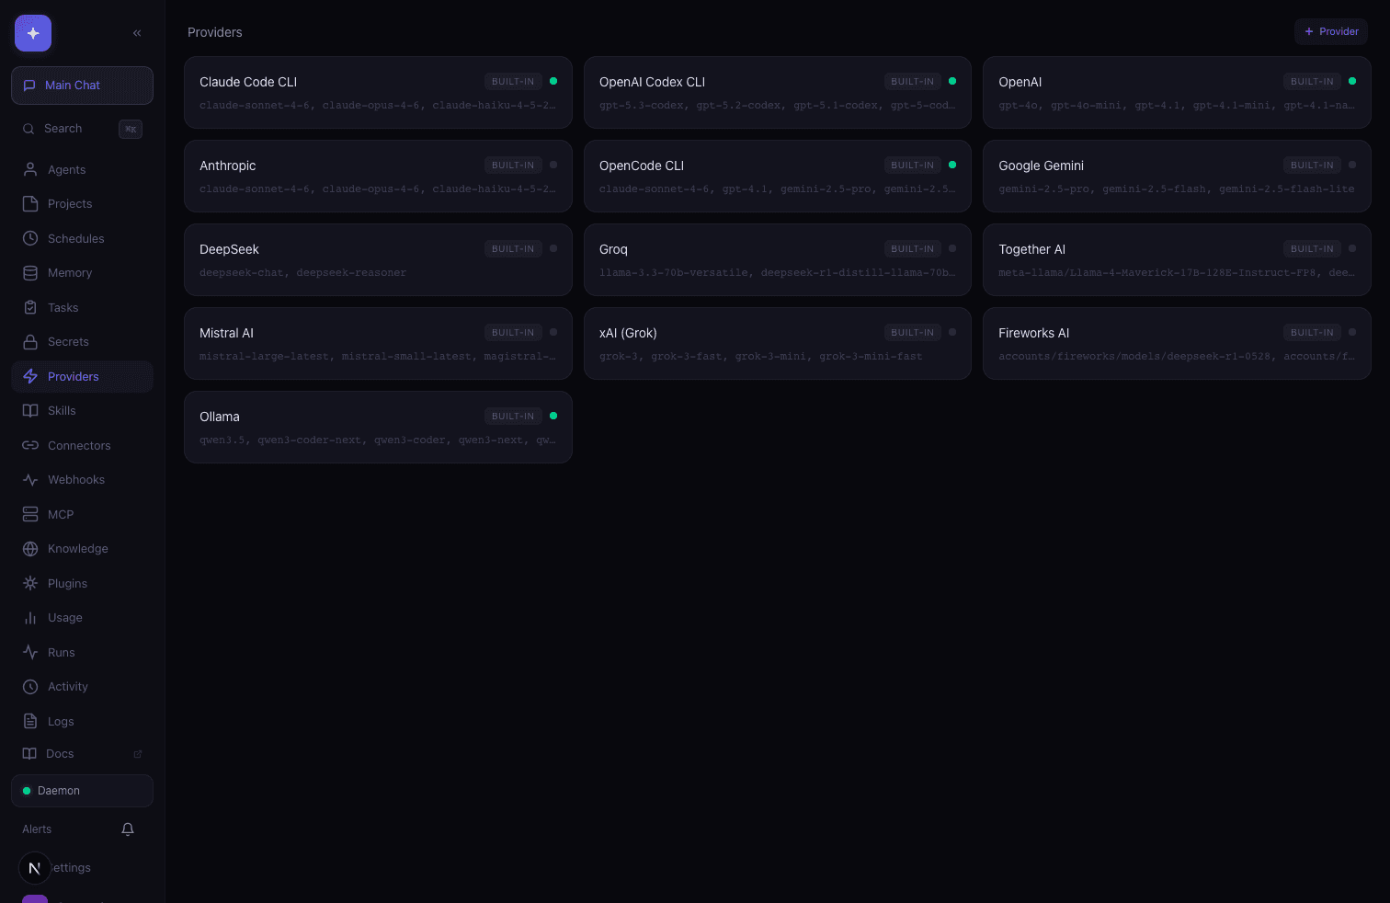The height and width of the screenshot is (903, 1390).
Task: Open the Knowledge page link
Action: pos(82,549)
